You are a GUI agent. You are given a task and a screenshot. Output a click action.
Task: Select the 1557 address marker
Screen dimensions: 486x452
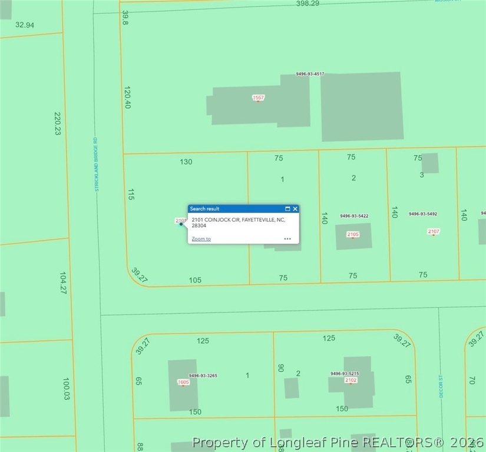258,98
